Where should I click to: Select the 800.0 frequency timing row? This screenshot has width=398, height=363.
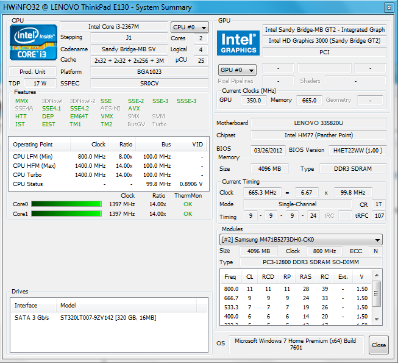click(296, 289)
